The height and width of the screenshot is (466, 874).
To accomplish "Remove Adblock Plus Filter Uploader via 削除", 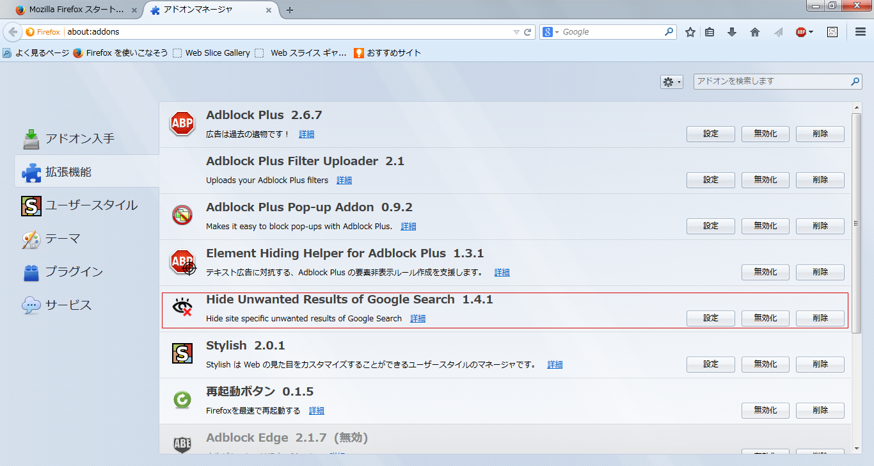I will (820, 180).
